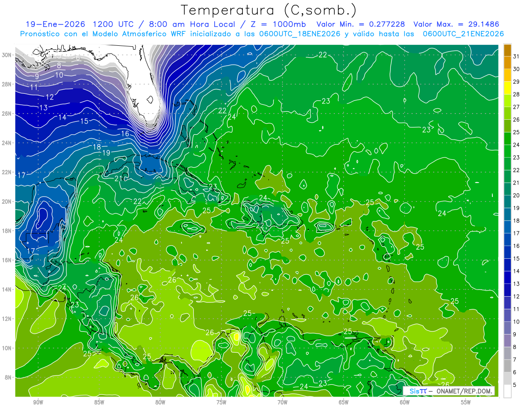Pick the purple legend swatch between 9 and 10
The width and height of the screenshot is (528, 408).
pos(507,328)
